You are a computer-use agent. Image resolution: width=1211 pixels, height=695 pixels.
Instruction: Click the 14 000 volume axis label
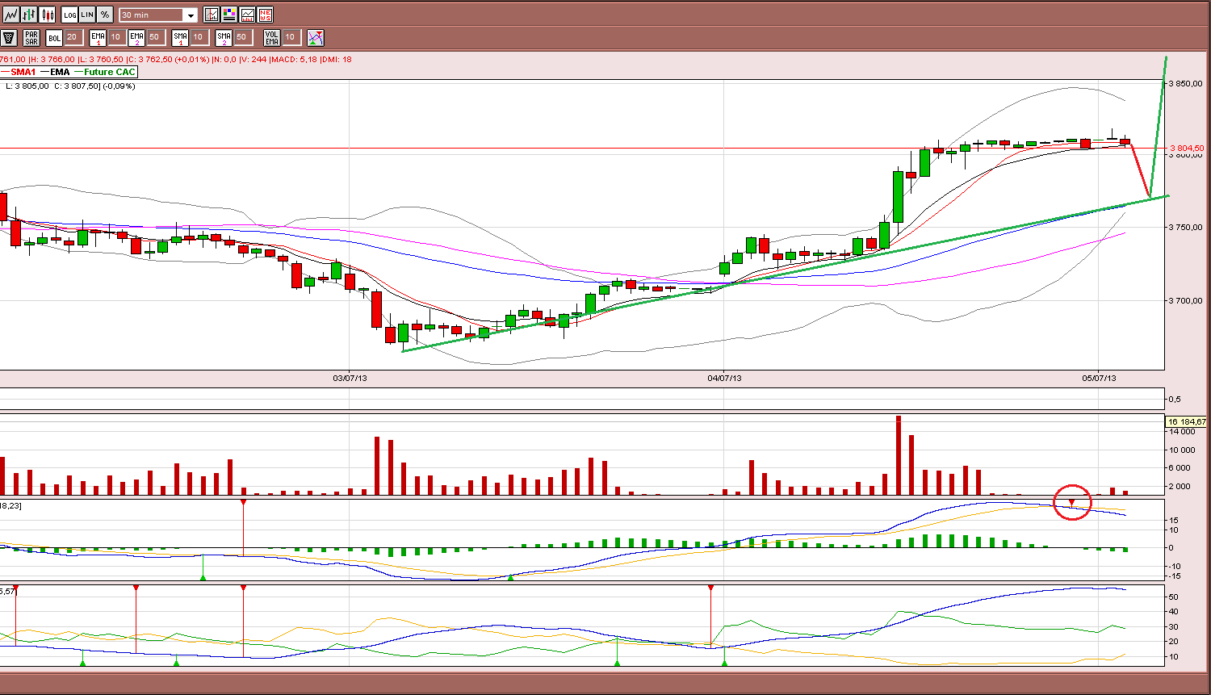(1184, 432)
